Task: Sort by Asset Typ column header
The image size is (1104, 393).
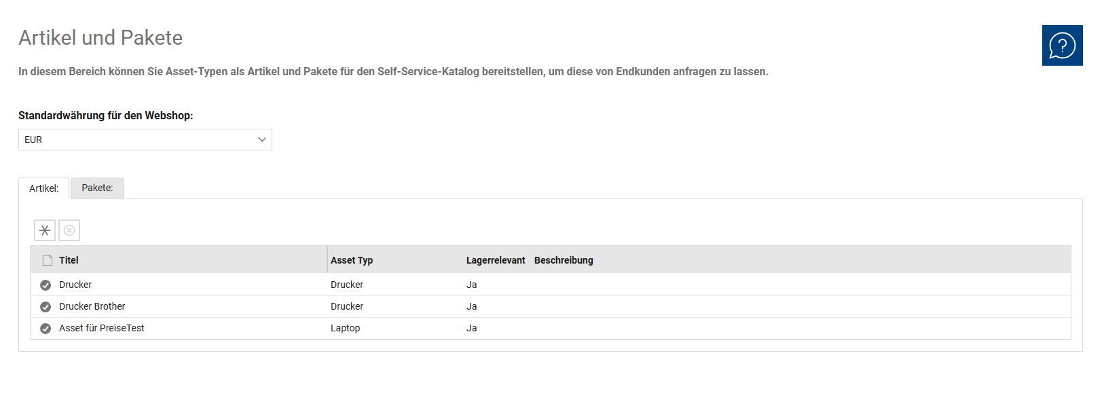Action: [x=352, y=260]
